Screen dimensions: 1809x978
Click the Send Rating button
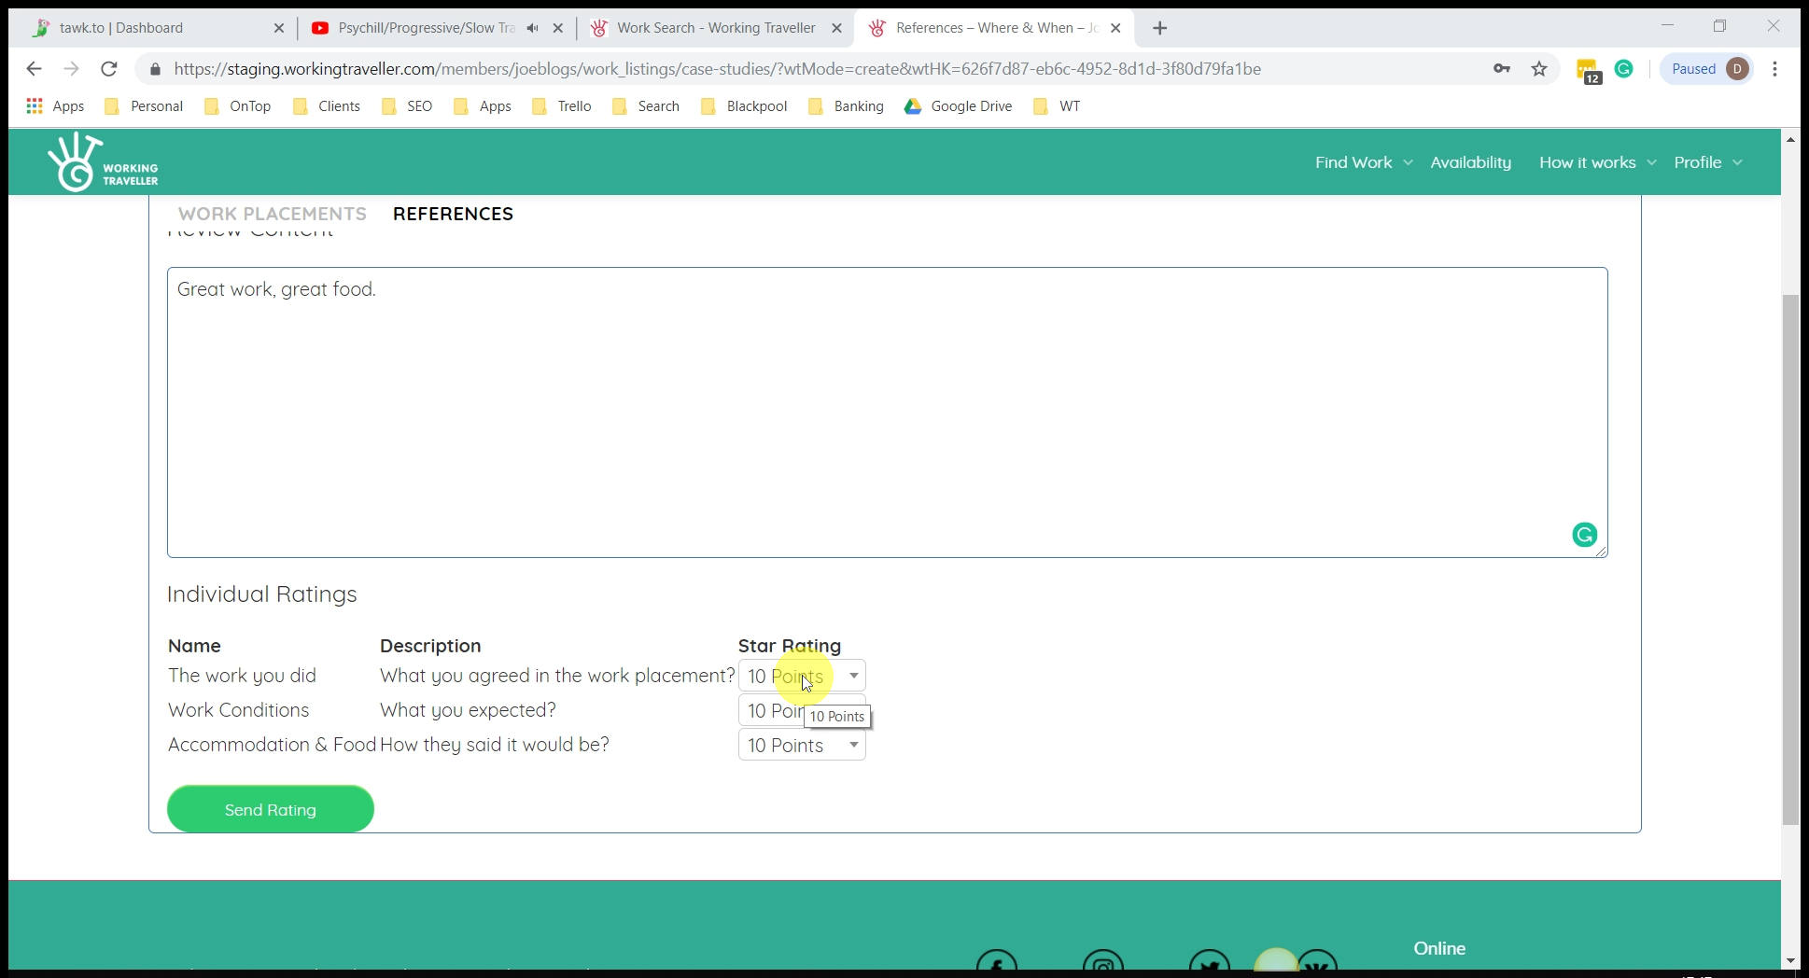tap(270, 809)
